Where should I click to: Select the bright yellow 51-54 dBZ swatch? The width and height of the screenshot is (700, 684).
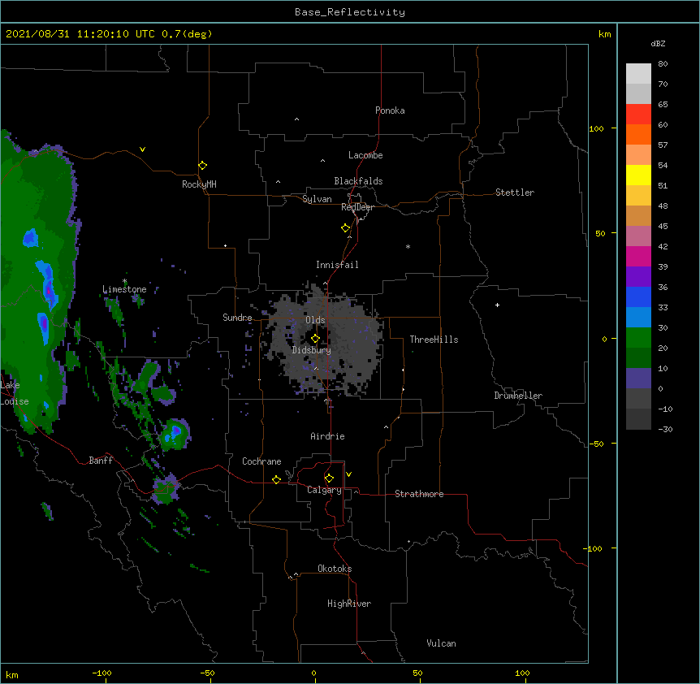[638, 175]
